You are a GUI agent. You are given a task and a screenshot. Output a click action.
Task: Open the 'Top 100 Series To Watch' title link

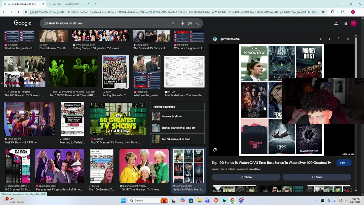pyautogui.click(x=271, y=163)
